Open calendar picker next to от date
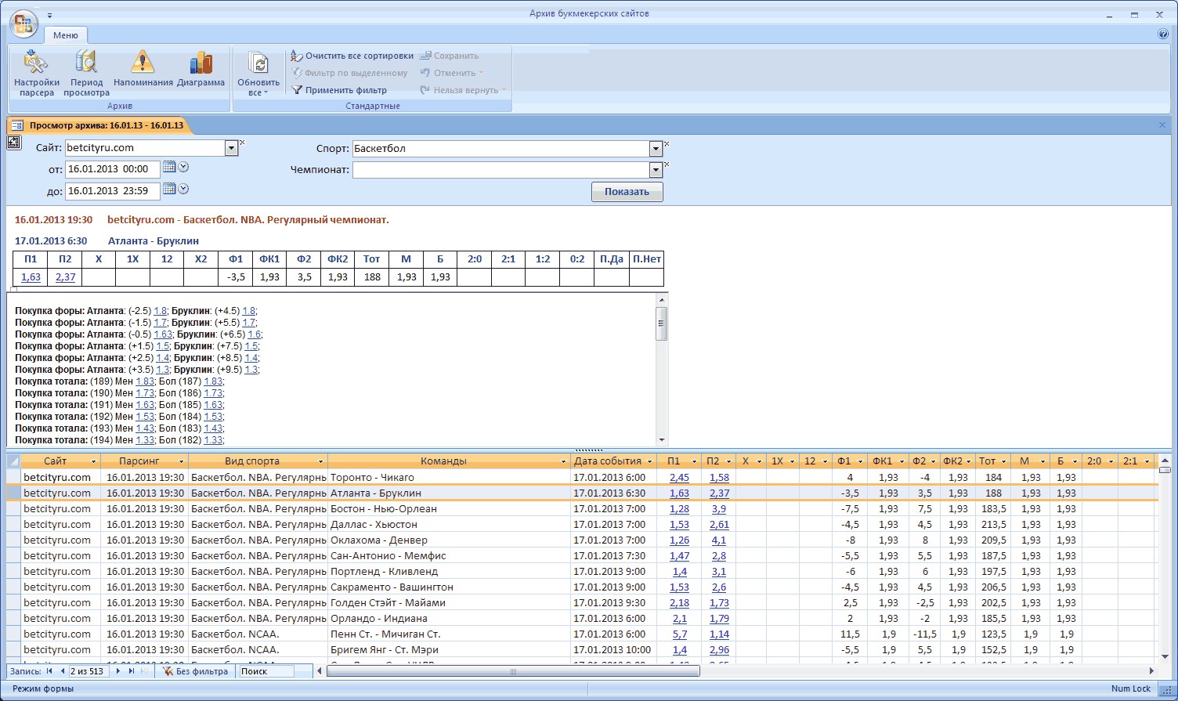 [x=169, y=168]
